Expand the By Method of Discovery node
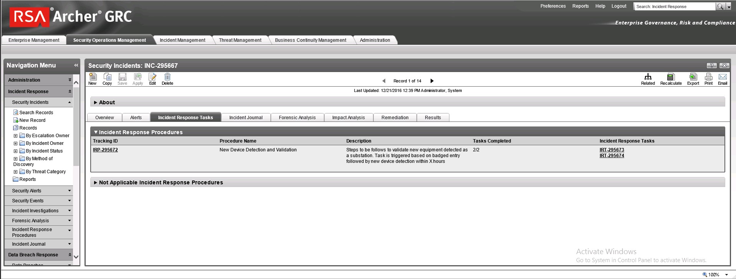The height and width of the screenshot is (279, 736). tap(15, 159)
